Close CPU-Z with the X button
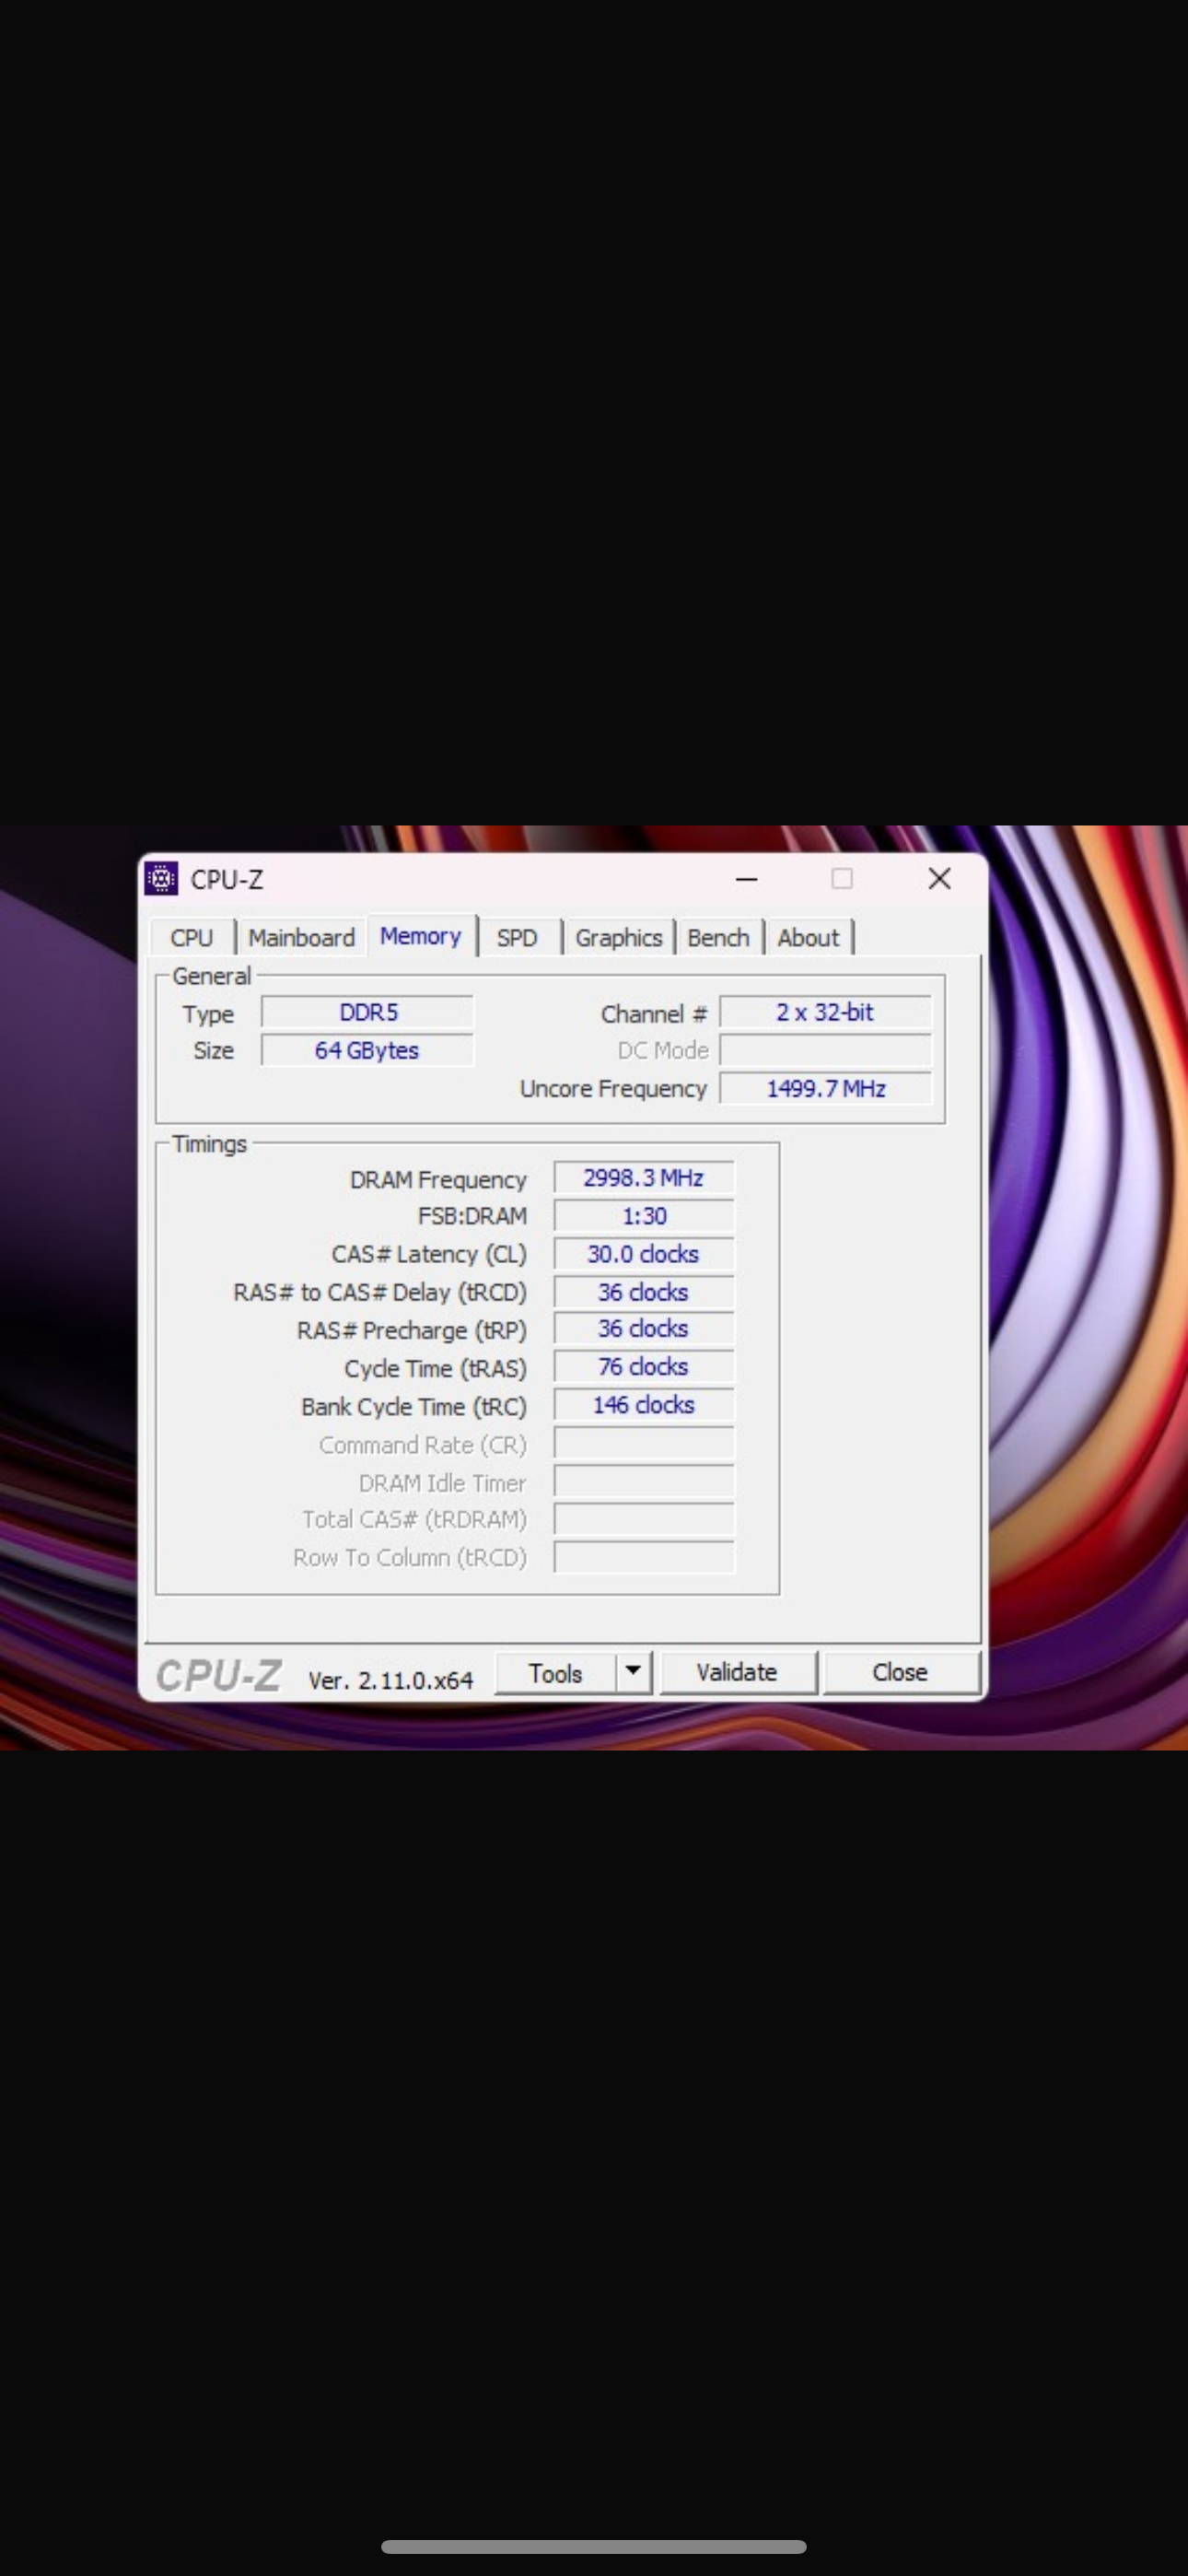Viewport: 1188px width, 2576px height. (x=939, y=879)
